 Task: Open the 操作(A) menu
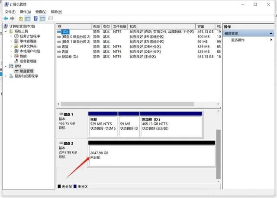click(x=25, y=12)
